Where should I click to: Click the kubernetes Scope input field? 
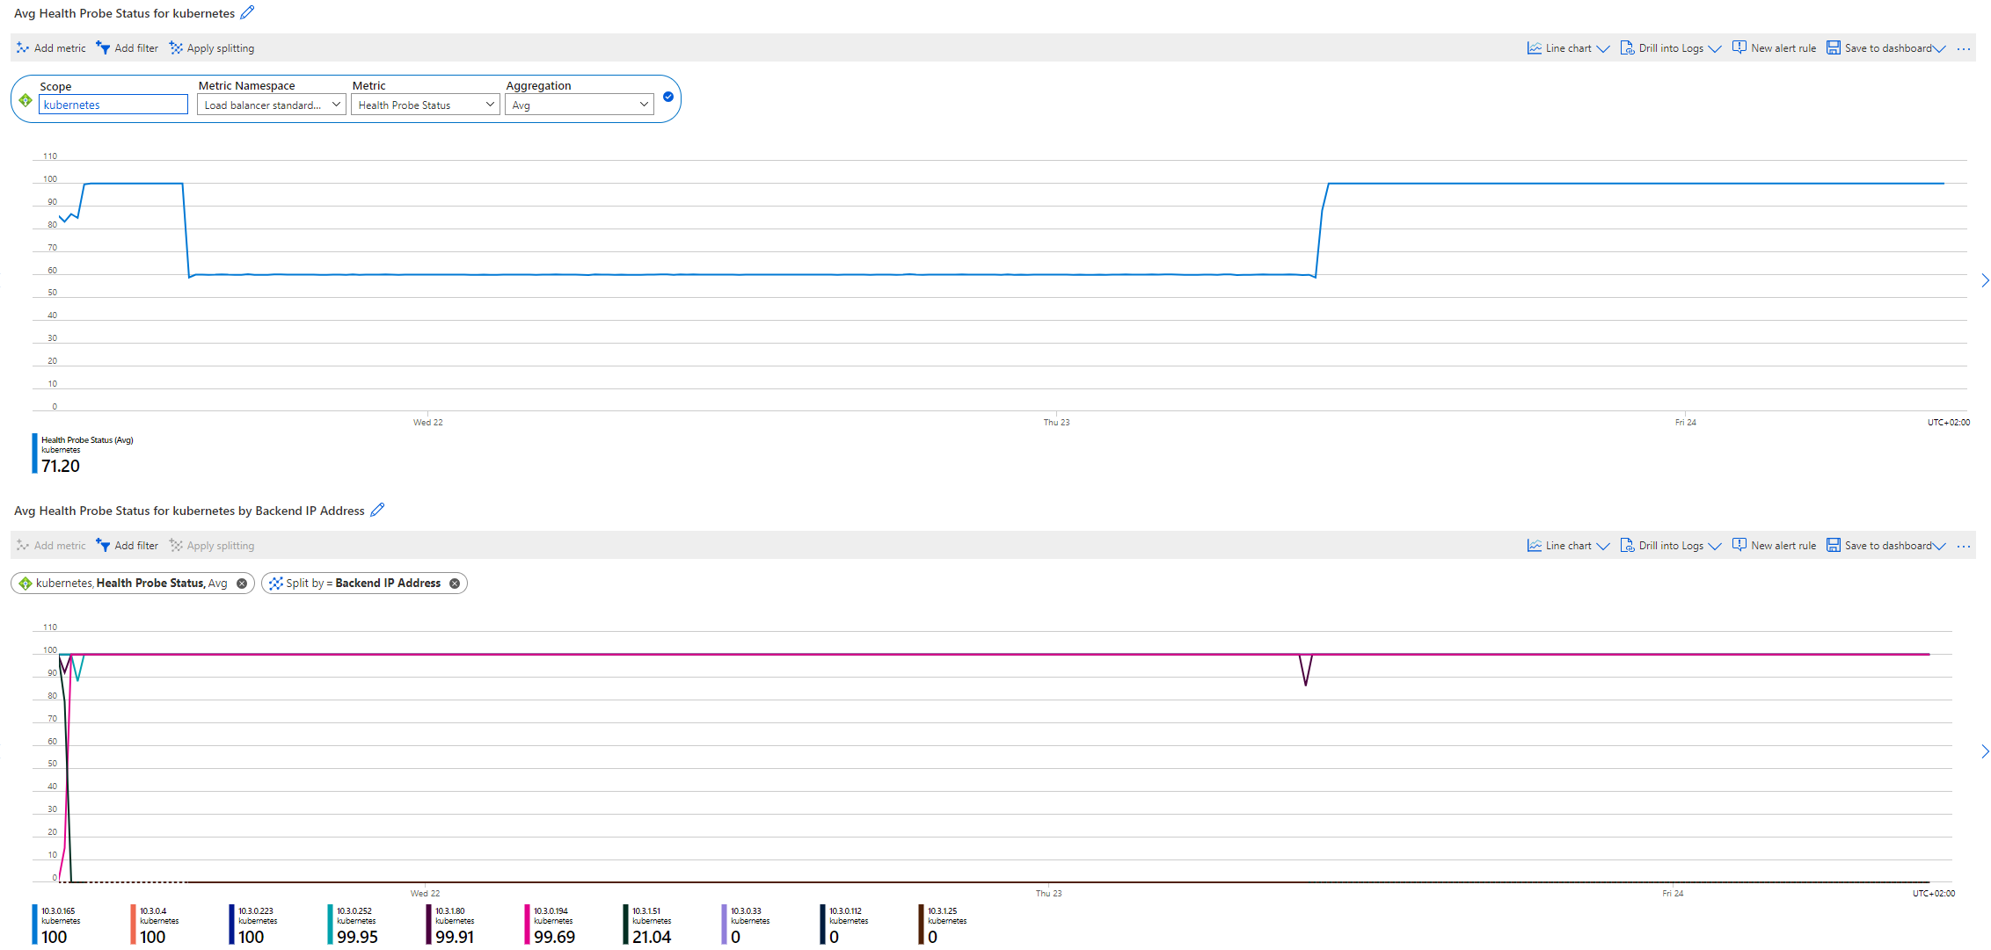(113, 104)
